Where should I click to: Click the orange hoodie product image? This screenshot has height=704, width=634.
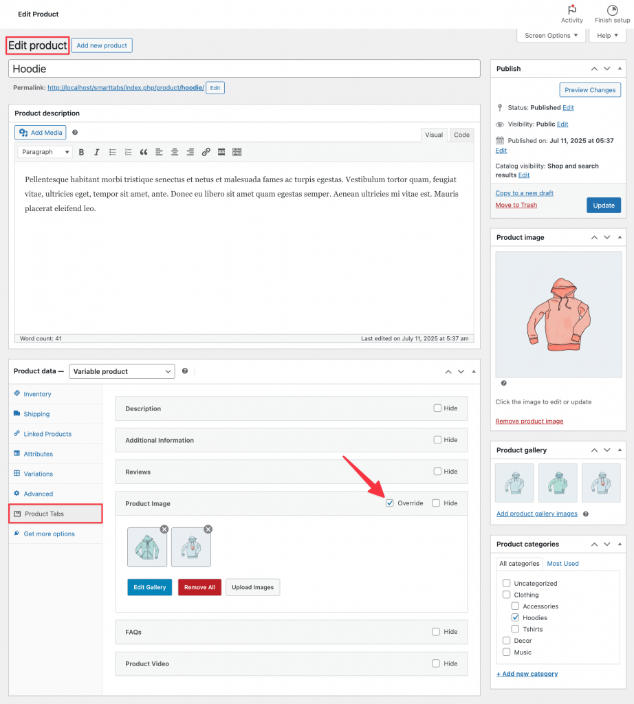pos(558,314)
